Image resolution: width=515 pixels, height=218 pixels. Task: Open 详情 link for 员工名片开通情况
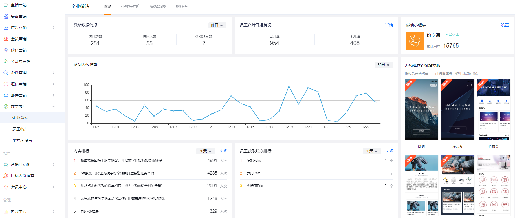point(389,25)
